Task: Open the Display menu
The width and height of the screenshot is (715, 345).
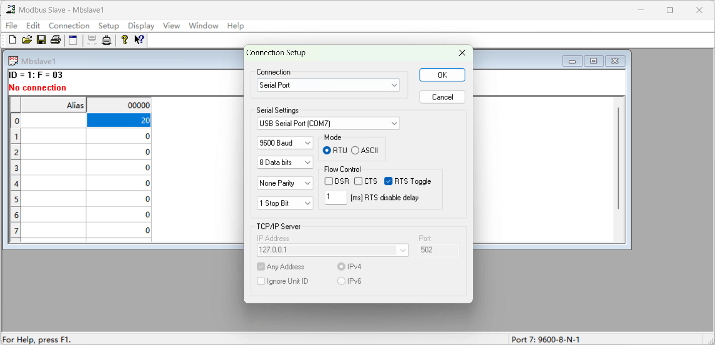Action: click(x=141, y=26)
